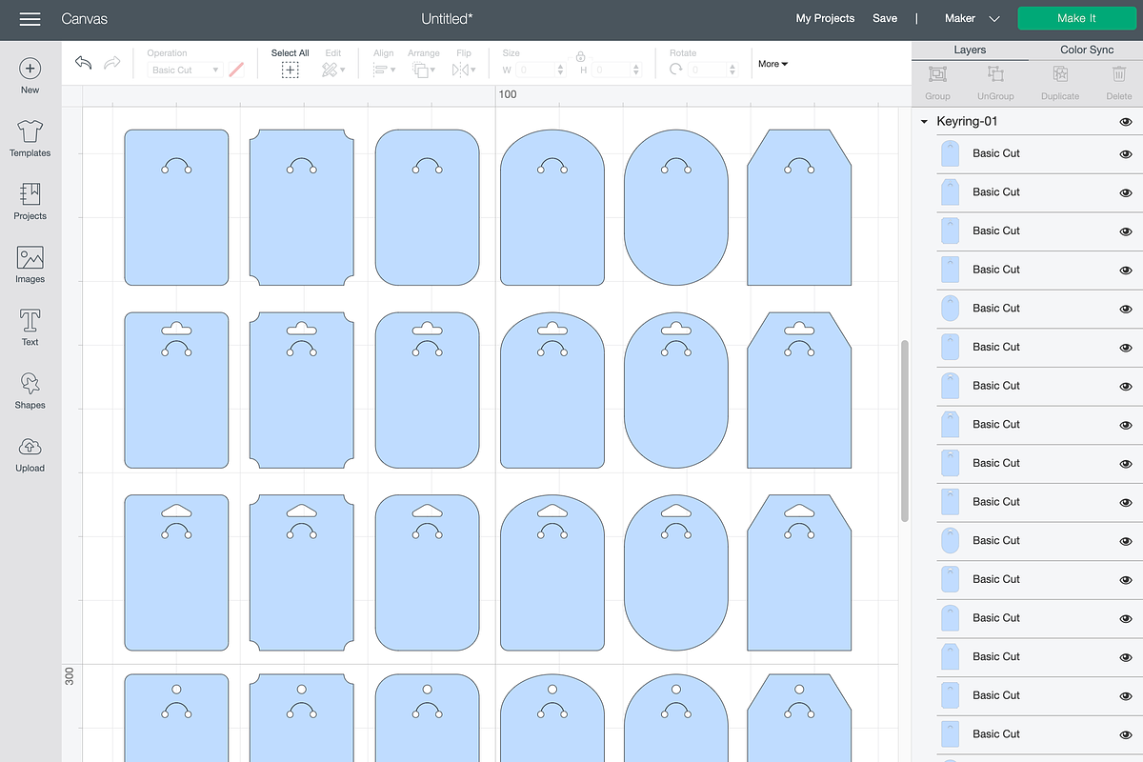The width and height of the screenshot is (1143, 762).
Task: Collapse the Keyring-01 layer group
Action: click(924, 122)
